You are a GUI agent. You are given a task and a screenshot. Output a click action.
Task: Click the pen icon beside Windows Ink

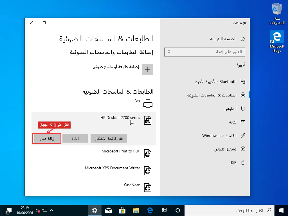click(x=243, y=135)
